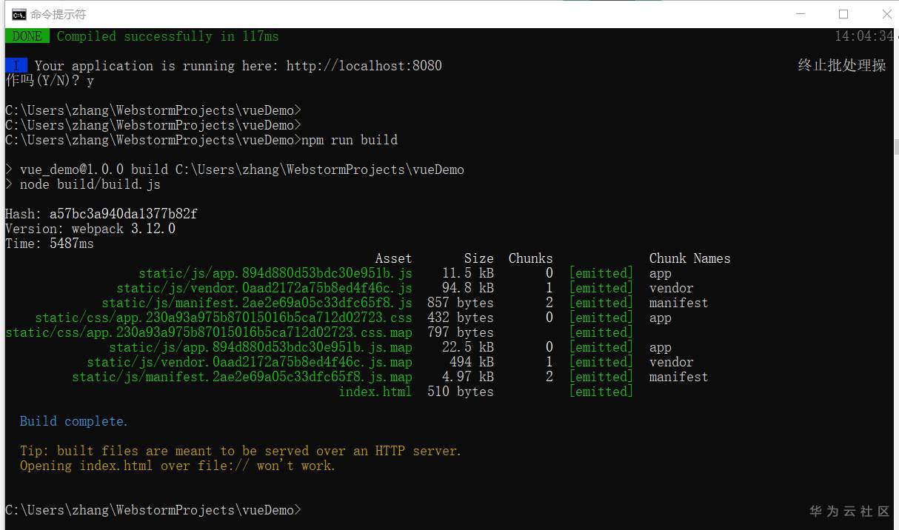This screenshot has width=899, height=530.
Task: Click the 命令提示符 window title text
Action: tap(57, 13)
